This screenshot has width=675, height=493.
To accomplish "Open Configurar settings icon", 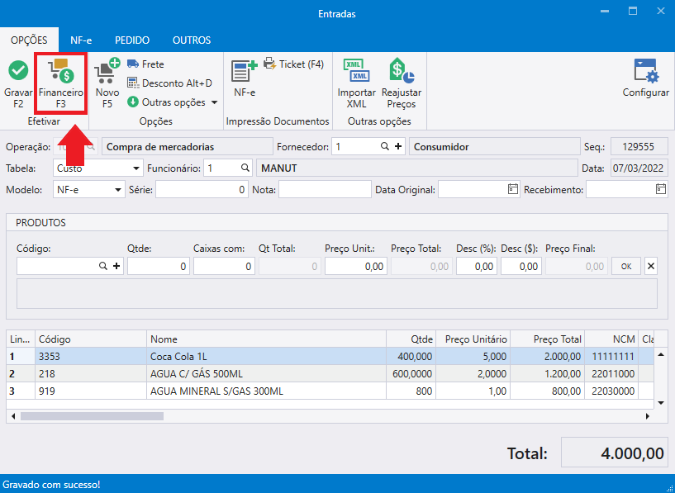I will click(646, 70).
